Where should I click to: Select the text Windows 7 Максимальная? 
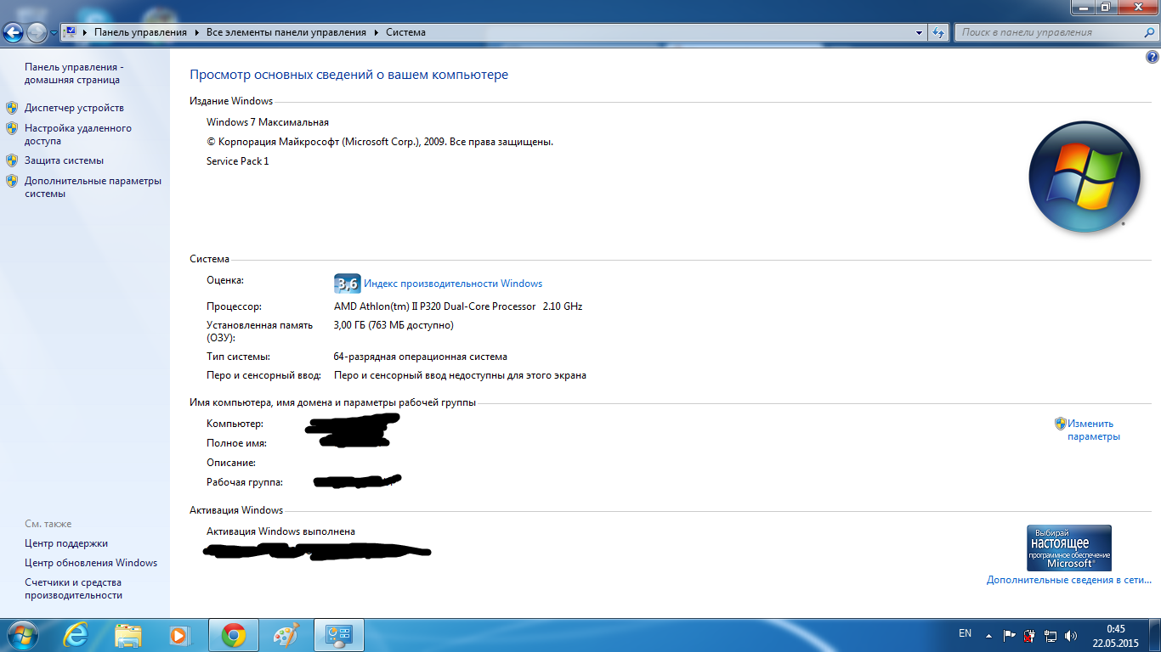pyautogui.click(x=268, y=122)
